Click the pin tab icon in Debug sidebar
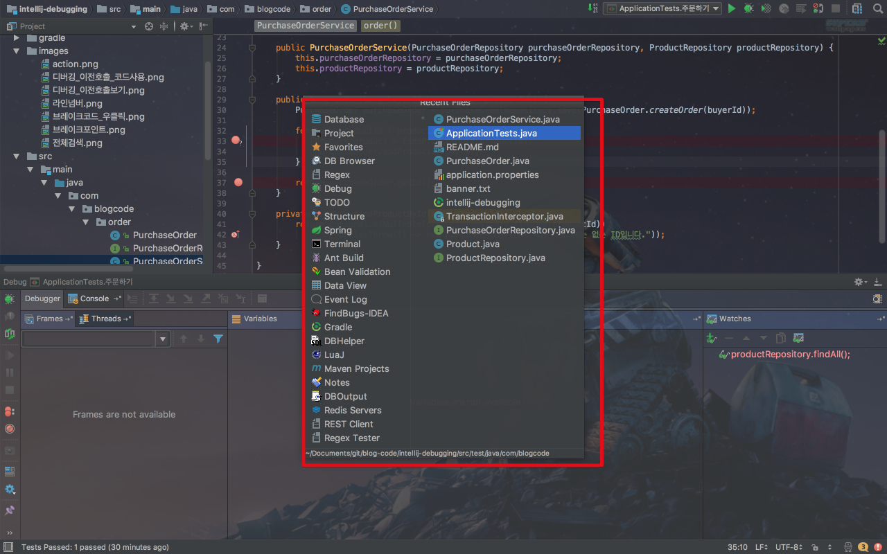This screenshot has width=887, height=554. click(10, 510)
